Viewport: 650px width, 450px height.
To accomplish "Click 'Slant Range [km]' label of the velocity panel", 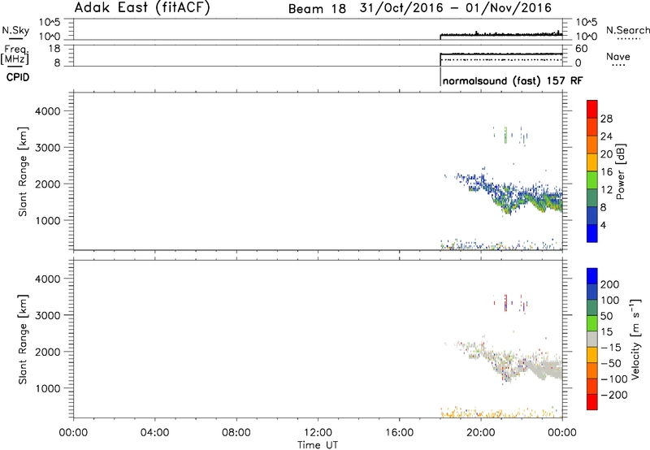I will coord(23,339).
